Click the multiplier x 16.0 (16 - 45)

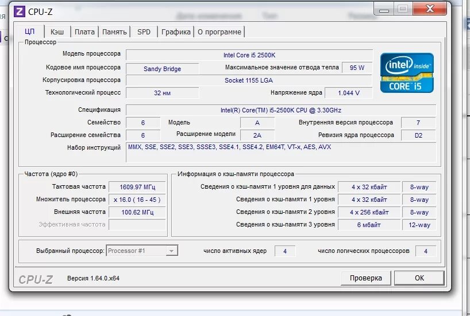(137, 200)
